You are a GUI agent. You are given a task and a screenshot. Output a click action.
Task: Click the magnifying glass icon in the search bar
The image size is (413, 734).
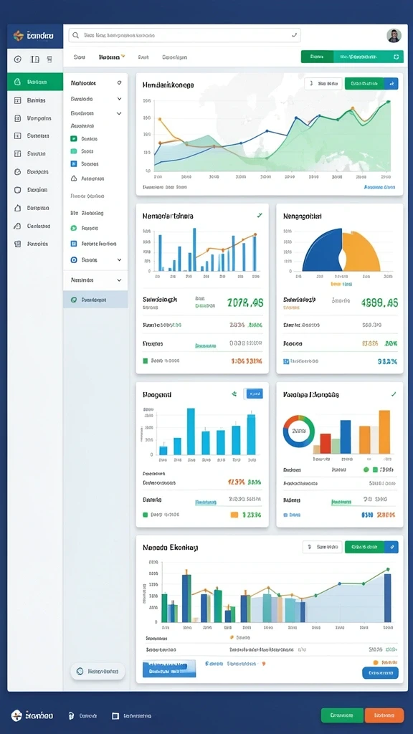[75, 35]
